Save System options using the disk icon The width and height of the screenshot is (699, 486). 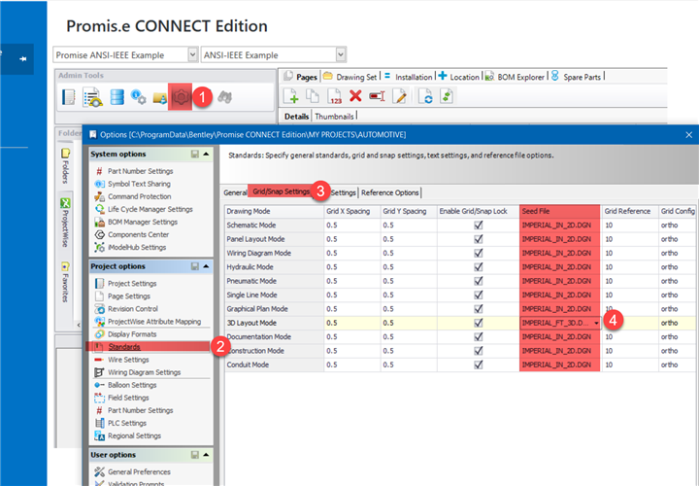coord(195,154)
